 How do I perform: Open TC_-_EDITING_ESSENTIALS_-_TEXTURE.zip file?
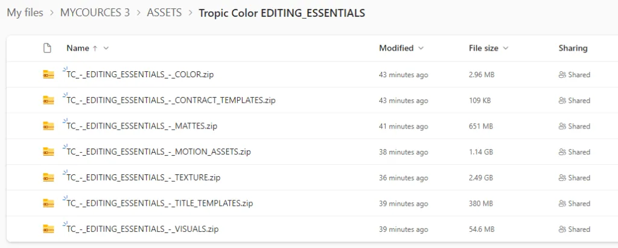click(144, 178)
